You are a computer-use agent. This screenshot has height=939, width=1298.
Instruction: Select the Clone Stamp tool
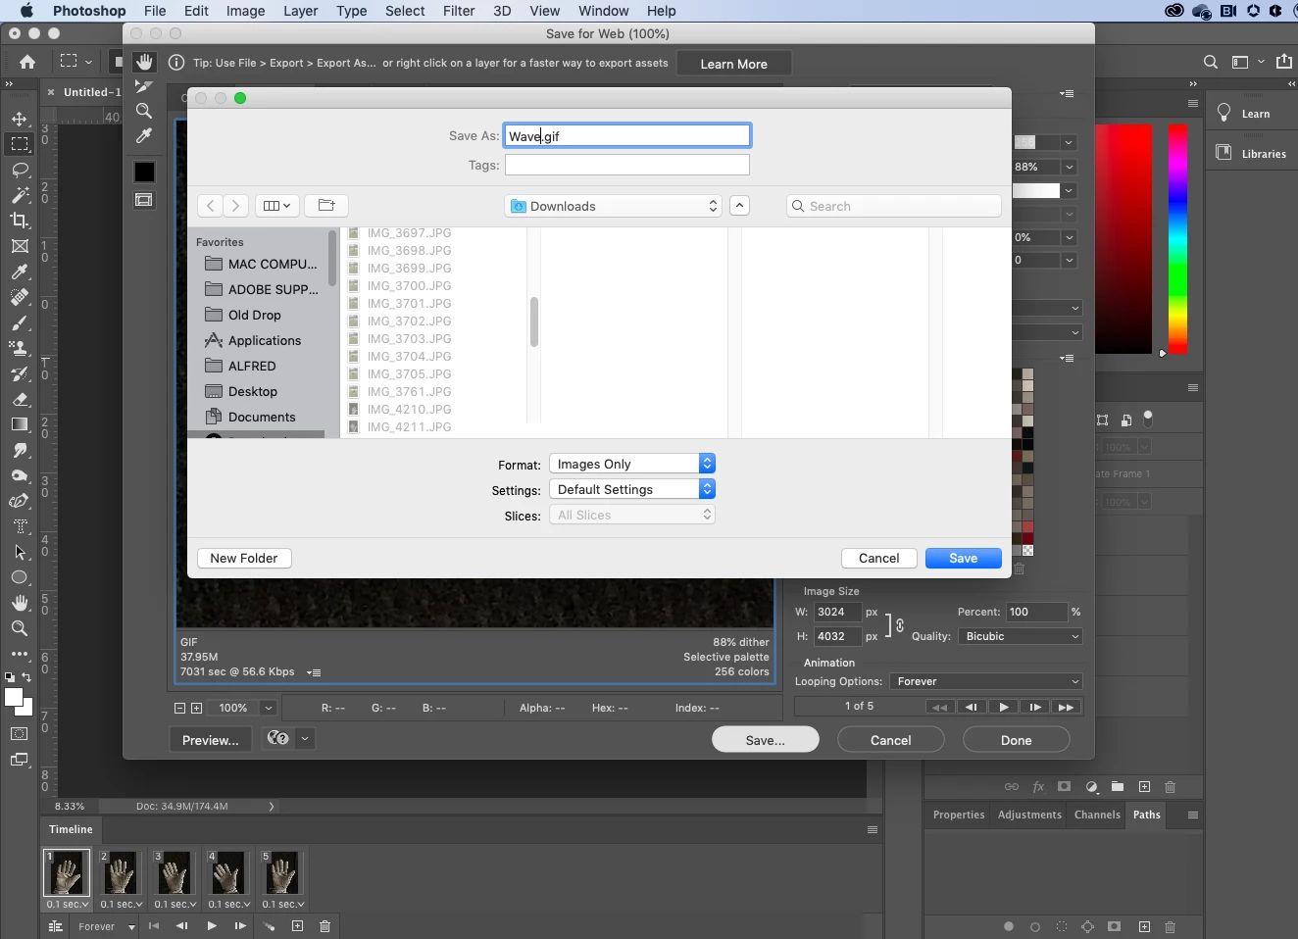(x=20, y=349)
